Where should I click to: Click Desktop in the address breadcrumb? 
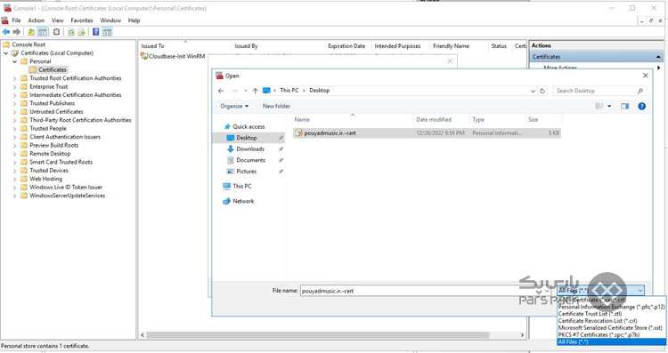point(320,90)
